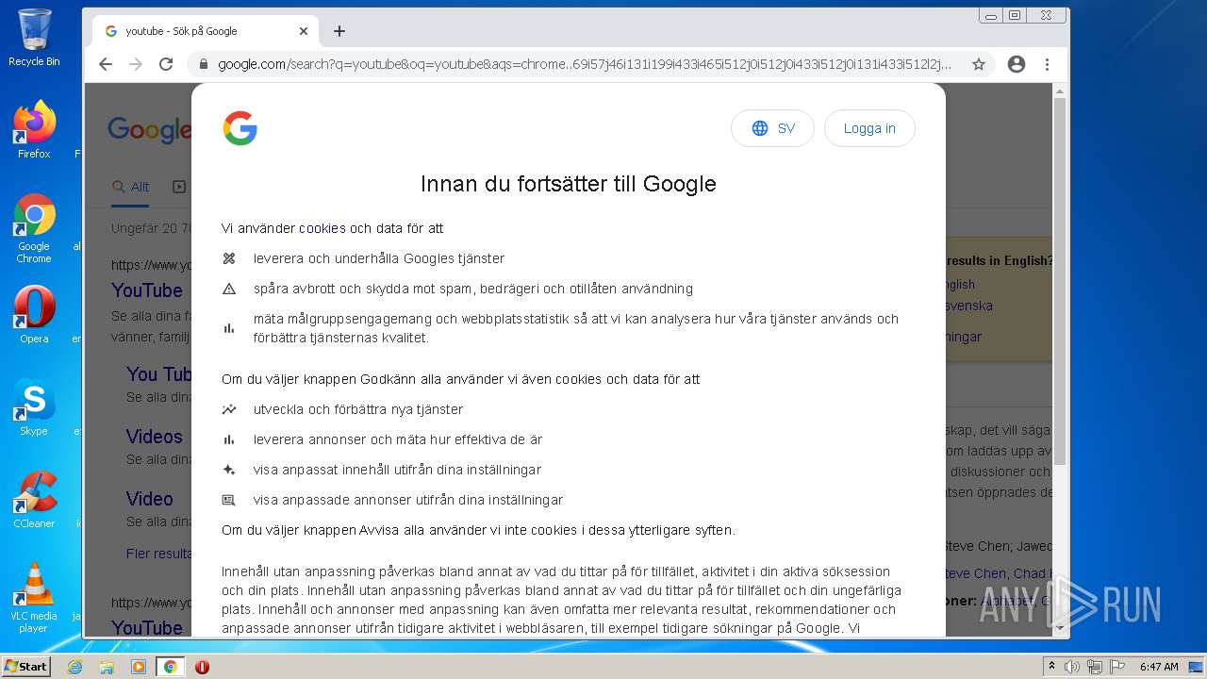Viewport: 1207px width, 679px height.
Task: Click the page scrollbar up arrow
Action: tap(1060, 91)
